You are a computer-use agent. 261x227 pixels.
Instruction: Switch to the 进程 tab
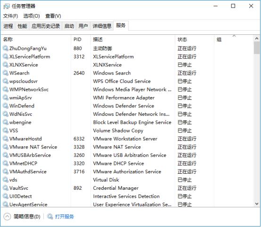click(x=8, y=26)
